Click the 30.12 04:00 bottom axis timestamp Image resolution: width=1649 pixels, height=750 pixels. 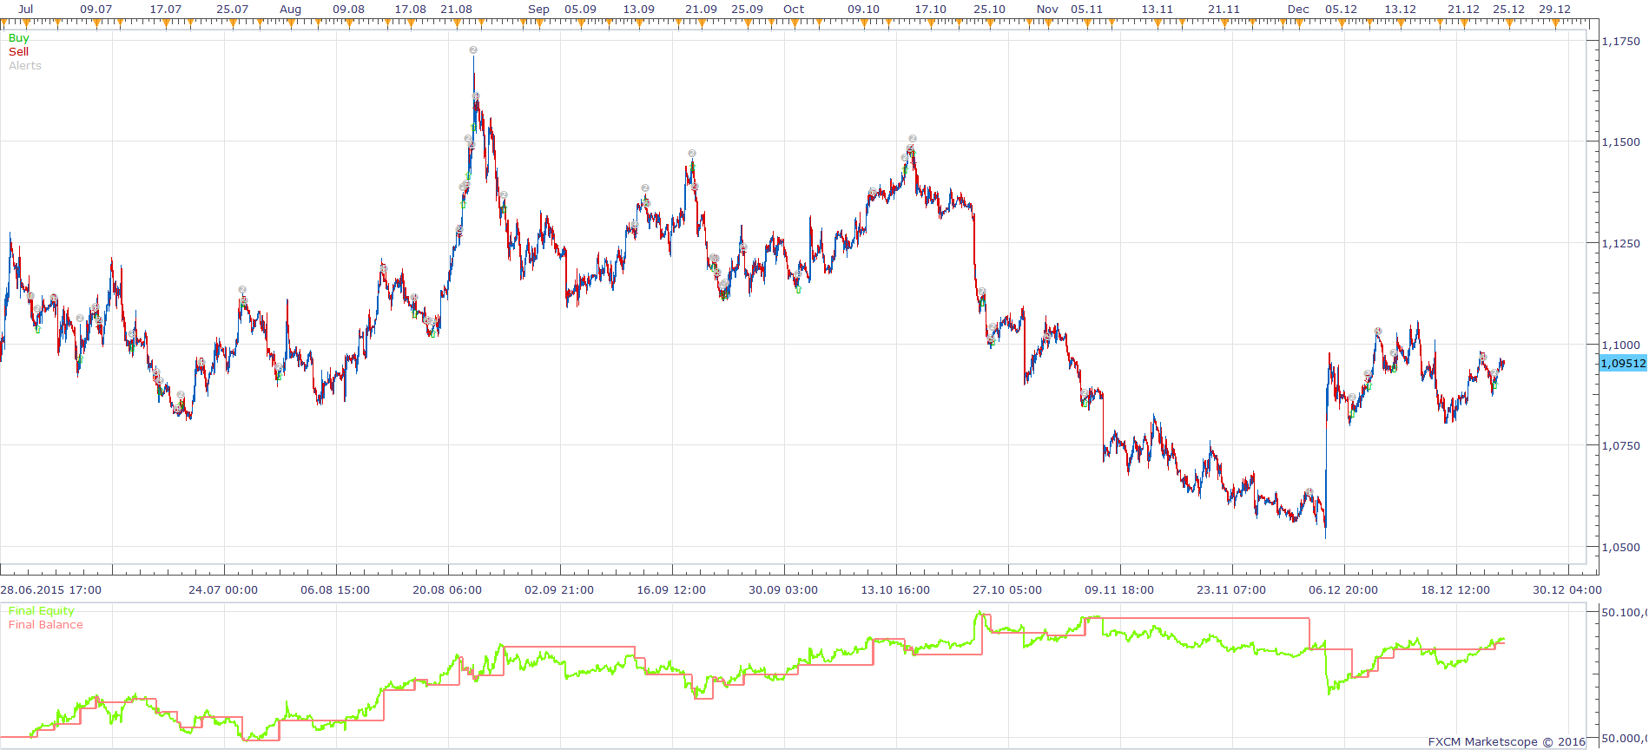coord(1567,590)
